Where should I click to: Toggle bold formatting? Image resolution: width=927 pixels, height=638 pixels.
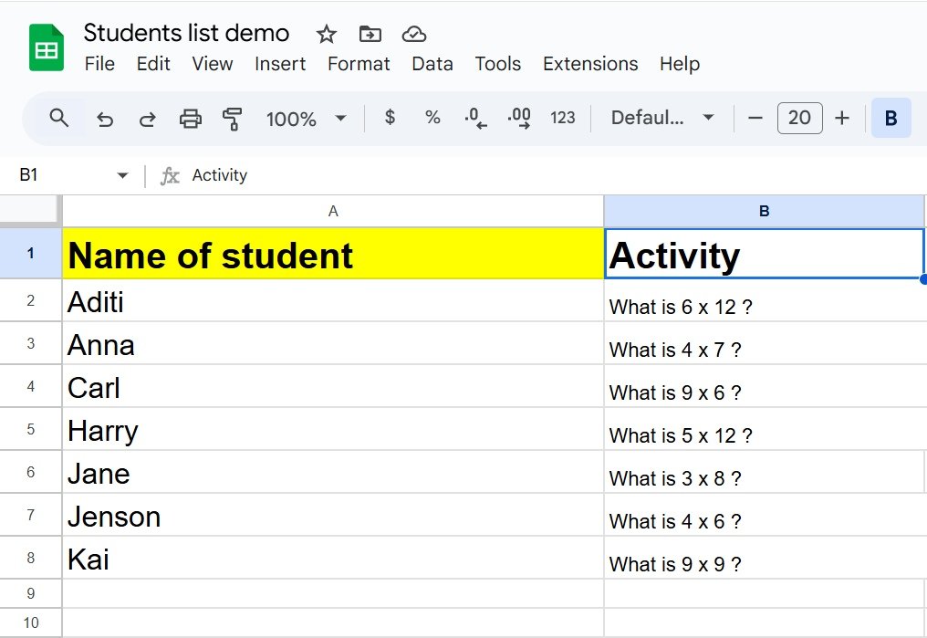(x=891, y=118)
